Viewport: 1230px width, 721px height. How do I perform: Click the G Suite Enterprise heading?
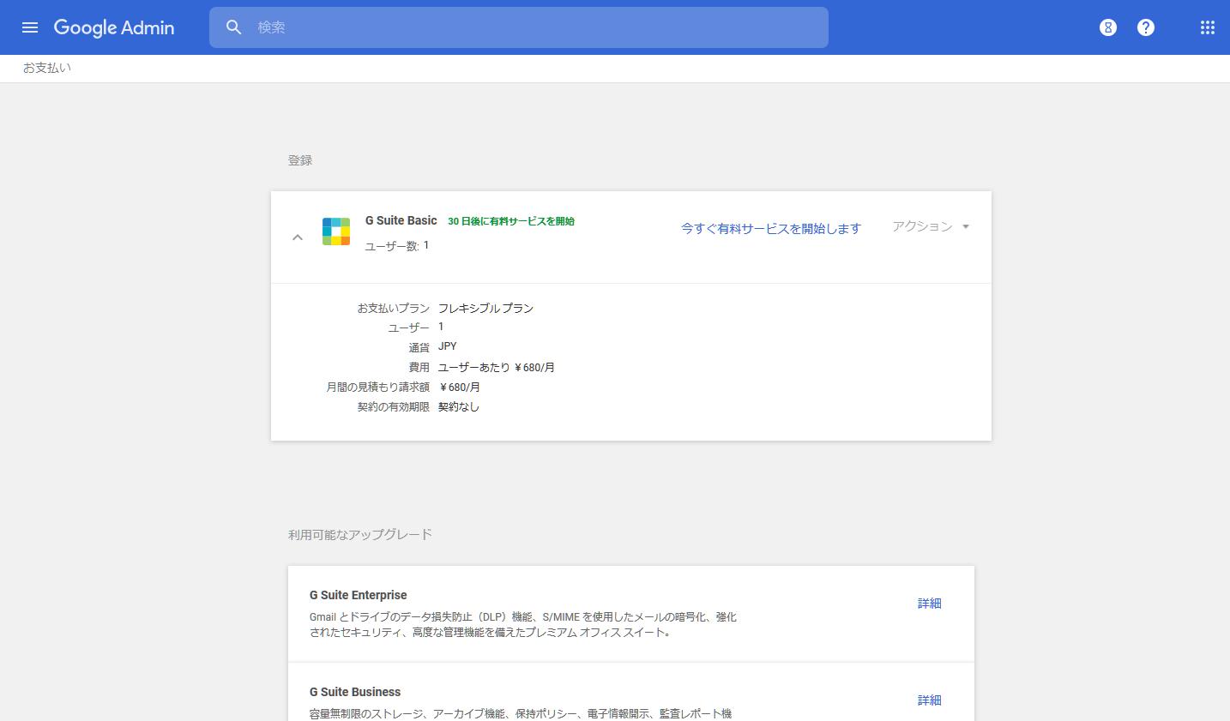pyautogui.click(x=359, y=595)
